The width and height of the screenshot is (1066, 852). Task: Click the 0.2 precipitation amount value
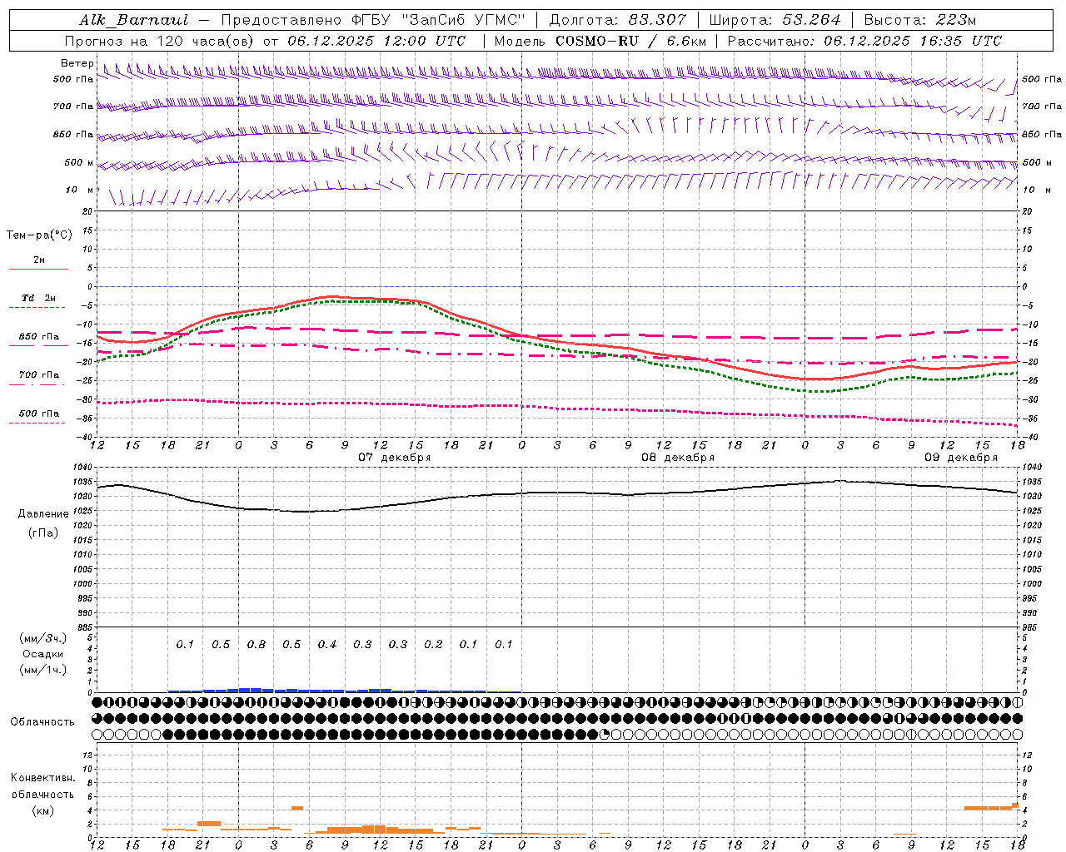click(x=433, y=645)
